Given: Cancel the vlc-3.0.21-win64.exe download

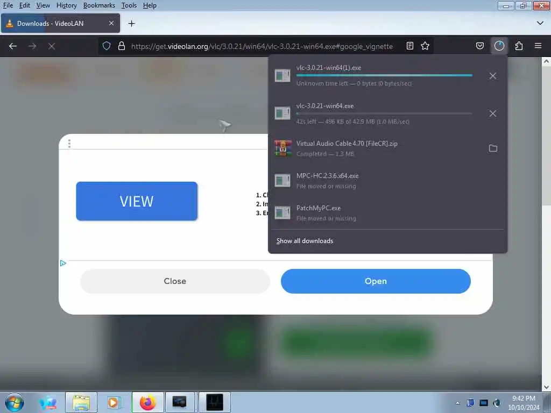Looking at the screenshot, I should click(493, 113).
